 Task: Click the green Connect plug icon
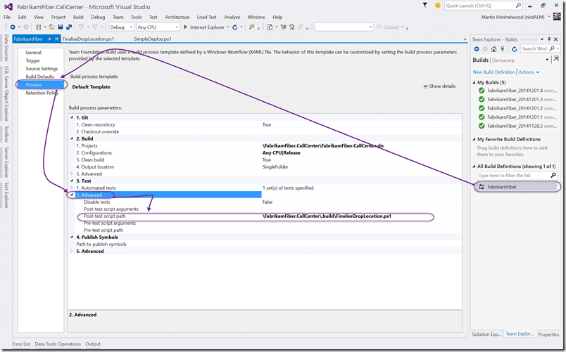502,49
